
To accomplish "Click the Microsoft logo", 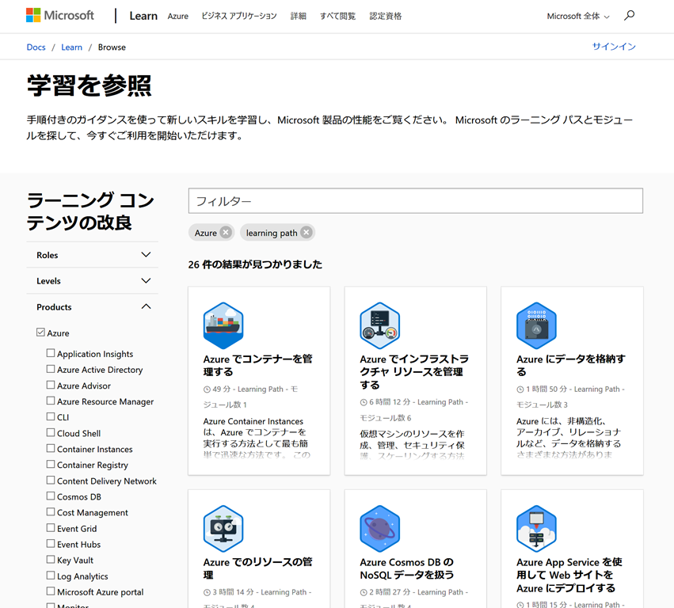I will click(60, 16).
